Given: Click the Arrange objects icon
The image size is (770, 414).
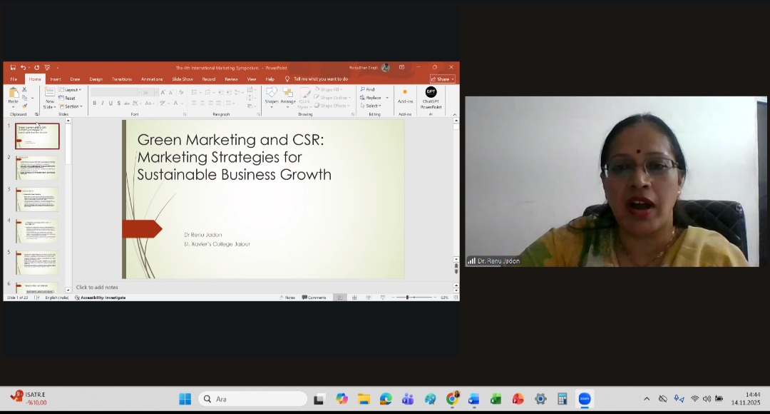Looking at the screenshot, I should pos(288,95).
